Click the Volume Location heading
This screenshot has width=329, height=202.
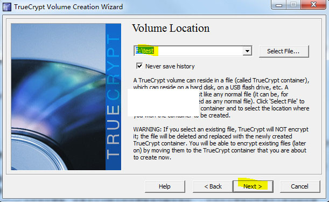[x=171, y=28]
